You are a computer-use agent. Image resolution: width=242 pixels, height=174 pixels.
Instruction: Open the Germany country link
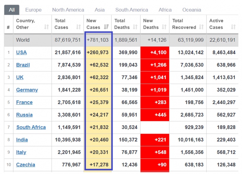[x=27, y=90]
